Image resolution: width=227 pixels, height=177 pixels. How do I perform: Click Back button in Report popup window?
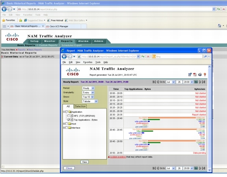[x=64, y=56]
